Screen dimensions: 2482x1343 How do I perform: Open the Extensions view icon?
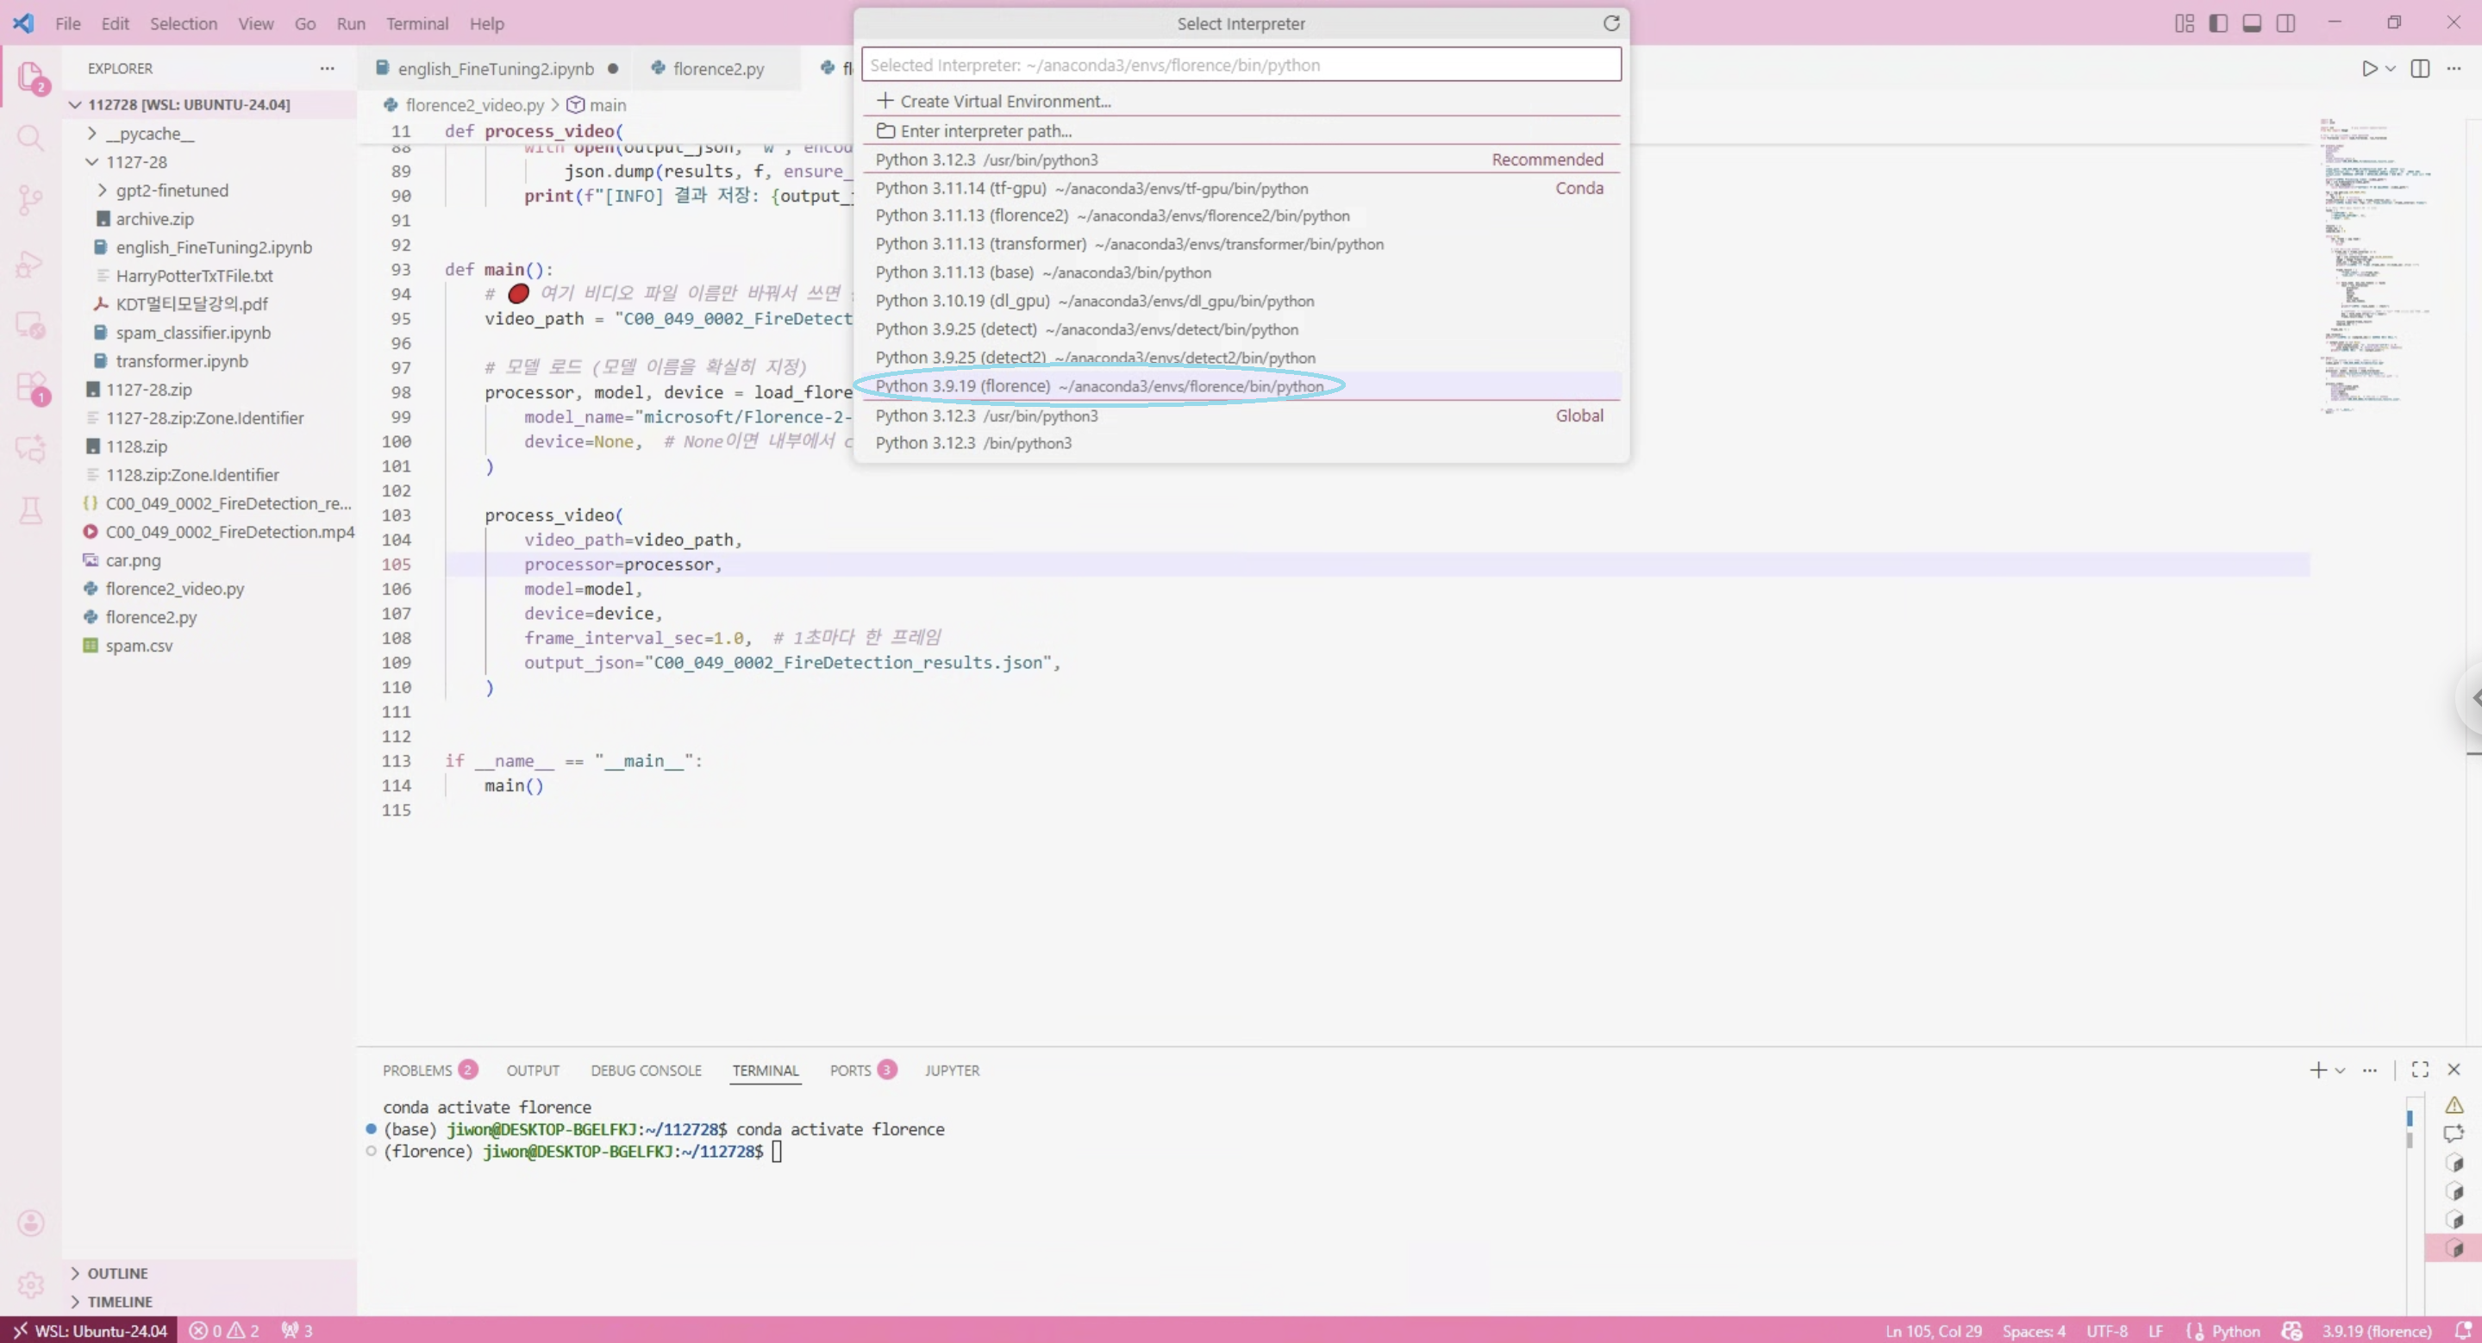click(30, 387)
